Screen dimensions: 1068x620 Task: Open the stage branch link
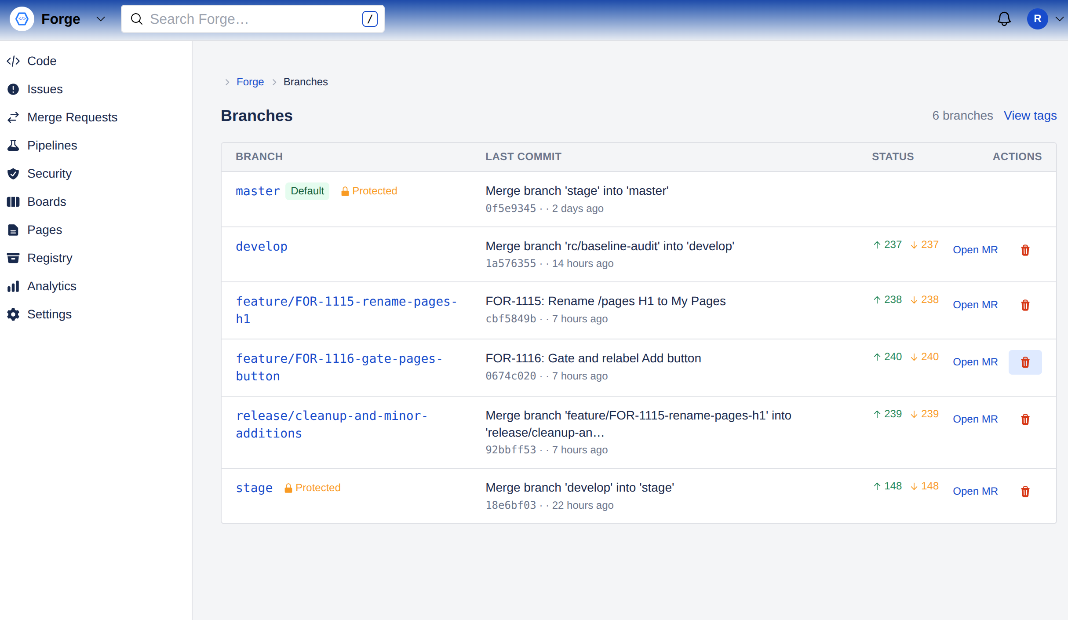click(254, 488)
